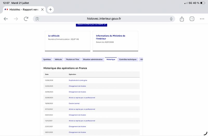208x136 pixels.
Task: Tap the 5G signal indicator
Action: [x=190, y=3]
